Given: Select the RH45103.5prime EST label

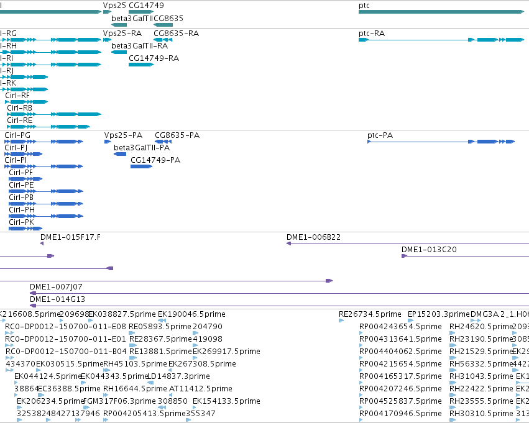Looking at the screenshot, I should 136,364.
